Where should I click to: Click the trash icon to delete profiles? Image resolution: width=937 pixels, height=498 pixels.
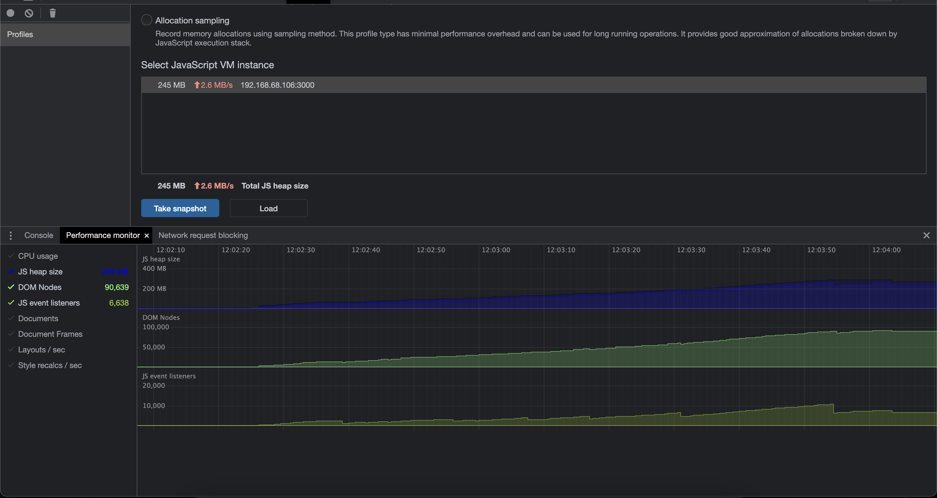(52, 13)
